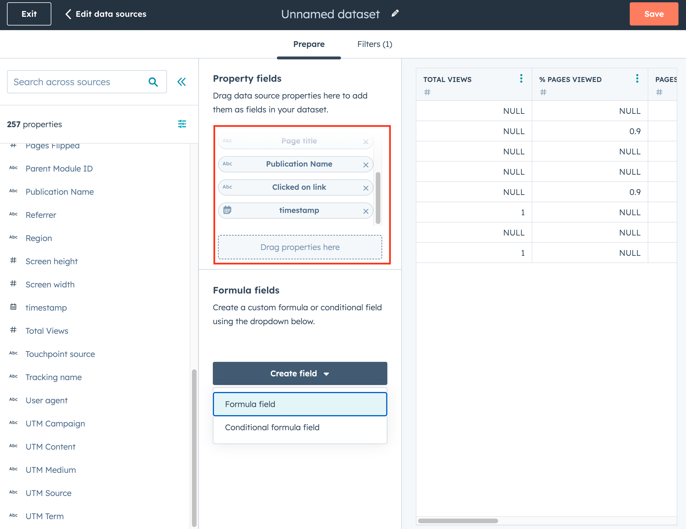
Task: Click the data table horizontal scrollbar
Action: (x=458, y=521)
